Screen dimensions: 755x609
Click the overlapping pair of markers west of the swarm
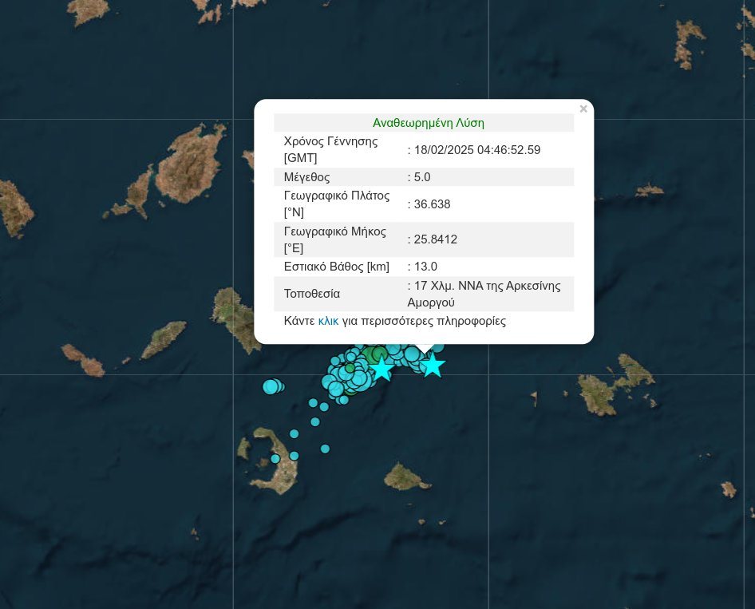click(273, 386)
